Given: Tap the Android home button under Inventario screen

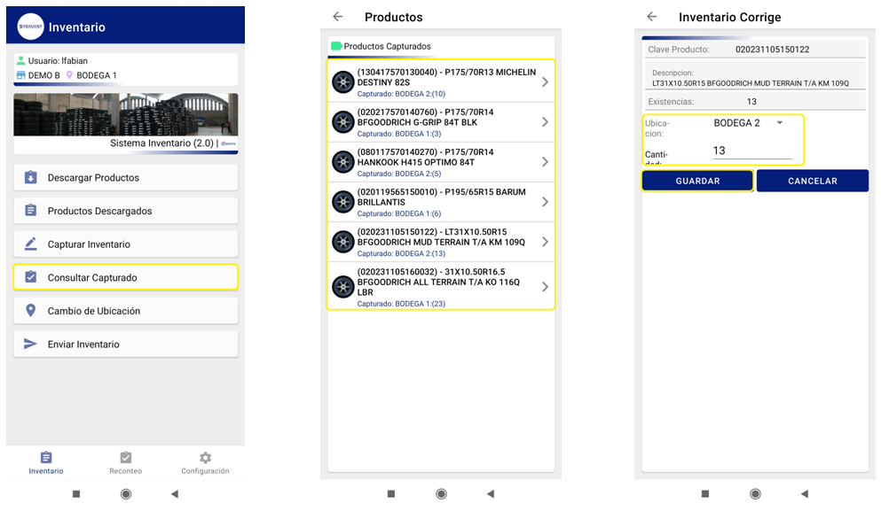Looking at the screenshot, I should (126, 494).
